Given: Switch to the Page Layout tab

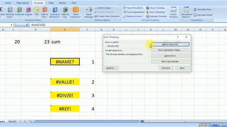Looking at the screenshot, I should [x=22, y=3].
